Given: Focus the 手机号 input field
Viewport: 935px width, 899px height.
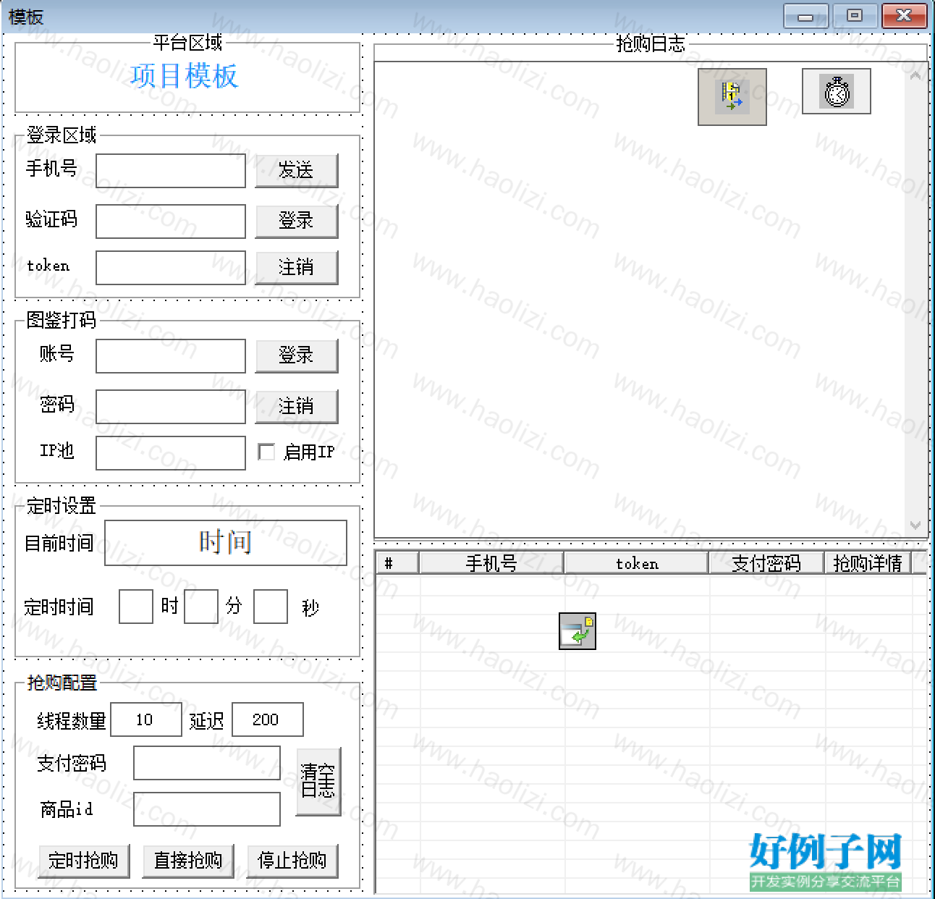Looking at the screenshot, I should click(x=171, y=171).
